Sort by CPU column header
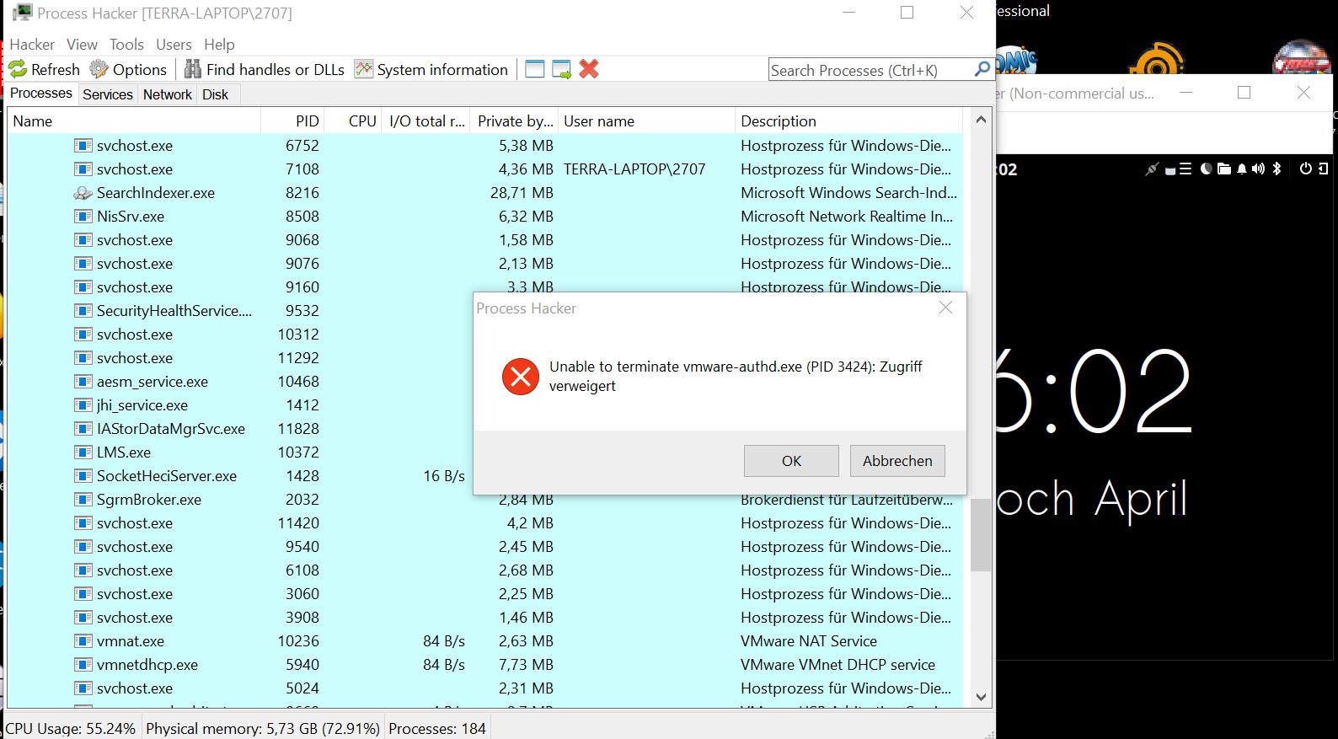This screenshot has width=1338, height=739. (354, 120)
